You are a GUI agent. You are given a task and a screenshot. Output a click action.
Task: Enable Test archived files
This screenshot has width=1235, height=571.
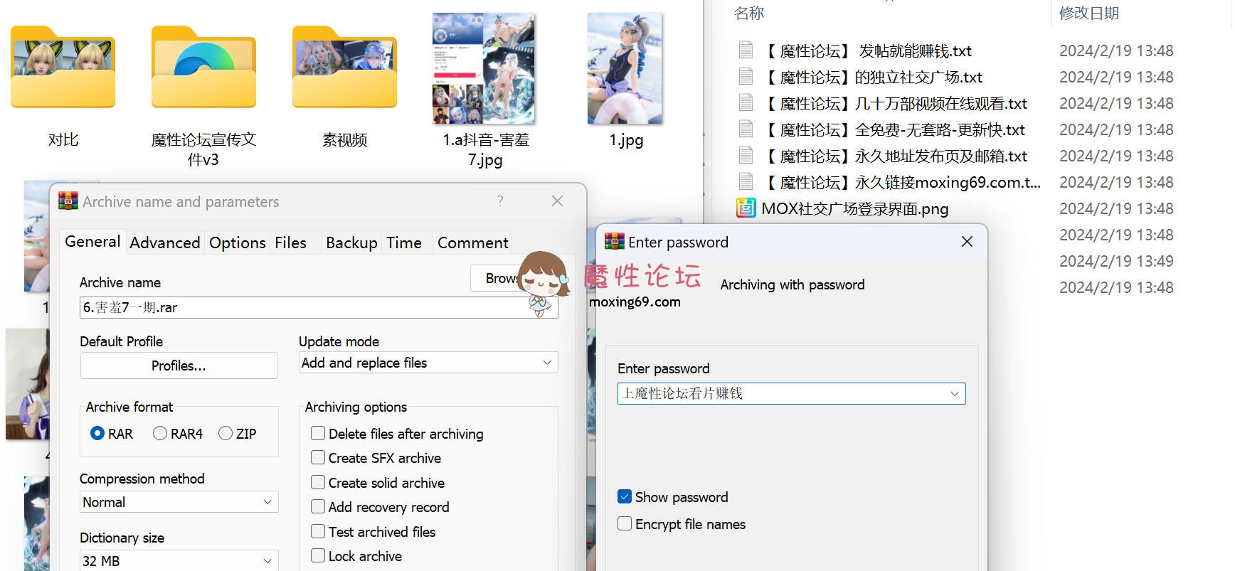click(x=318, y=531)
